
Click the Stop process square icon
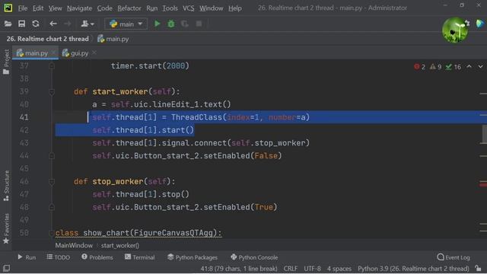[199, 24]
